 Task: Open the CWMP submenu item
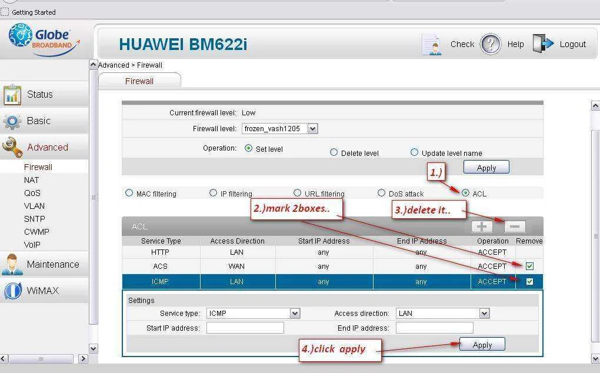[x=36, y=232]
